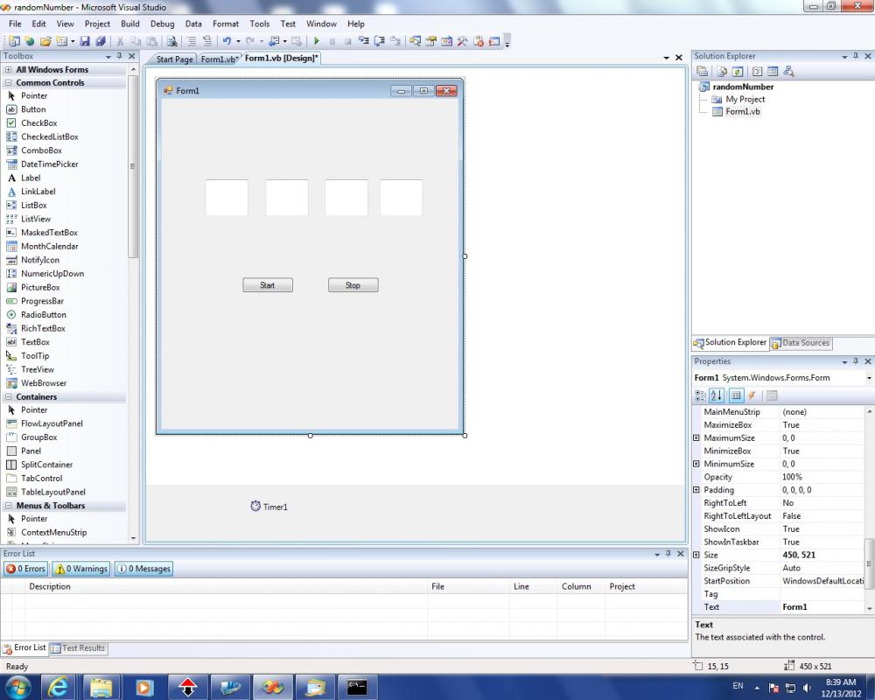Click Show All Files in Solution Explorer
Screen dimensions: 875x700
722,71
